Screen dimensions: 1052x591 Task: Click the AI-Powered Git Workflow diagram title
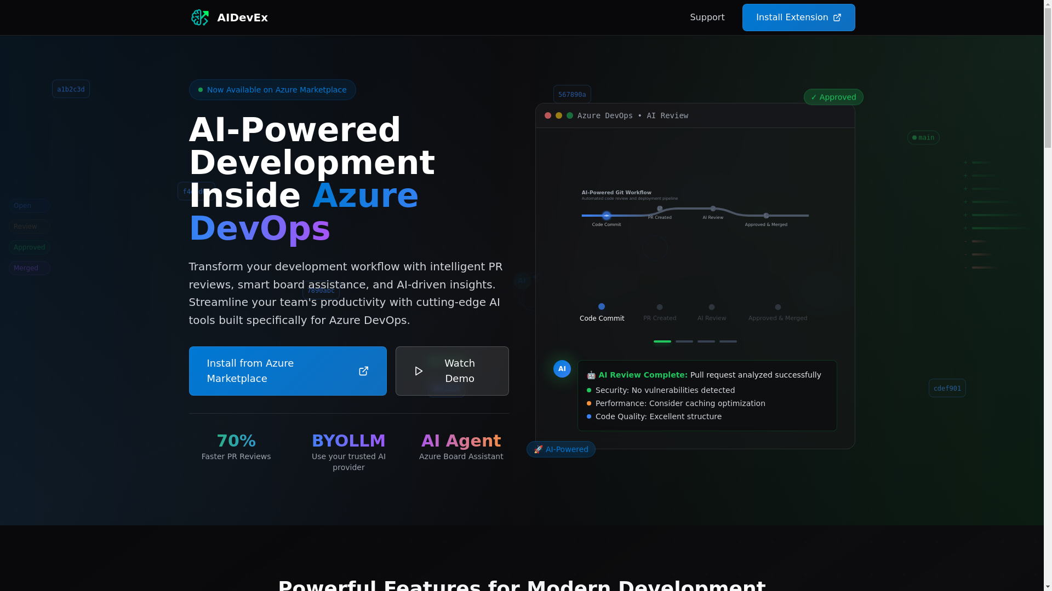coord(616,193)
